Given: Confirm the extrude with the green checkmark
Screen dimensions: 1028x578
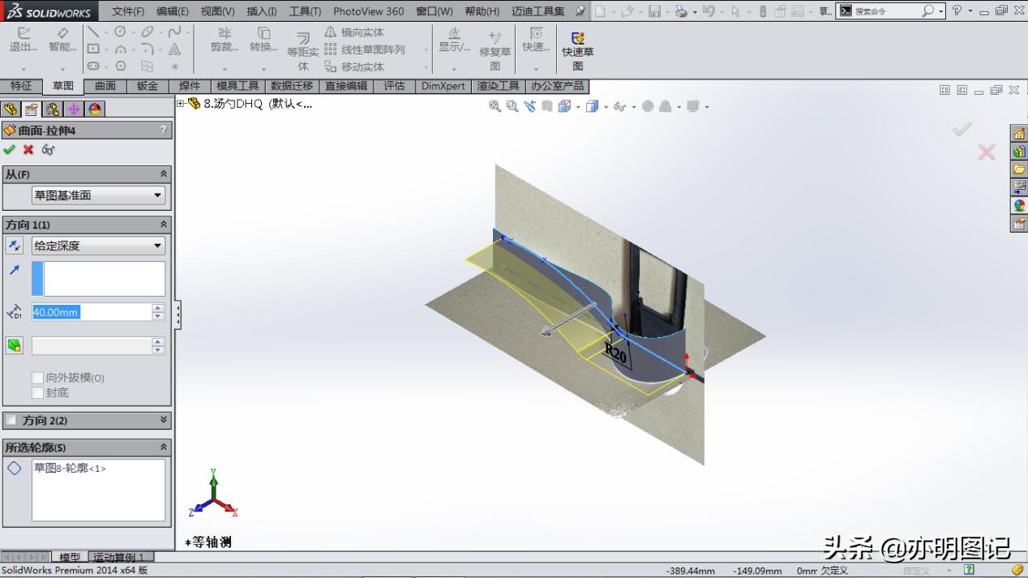Looking at the screenshot, I should tap(10, 149).
